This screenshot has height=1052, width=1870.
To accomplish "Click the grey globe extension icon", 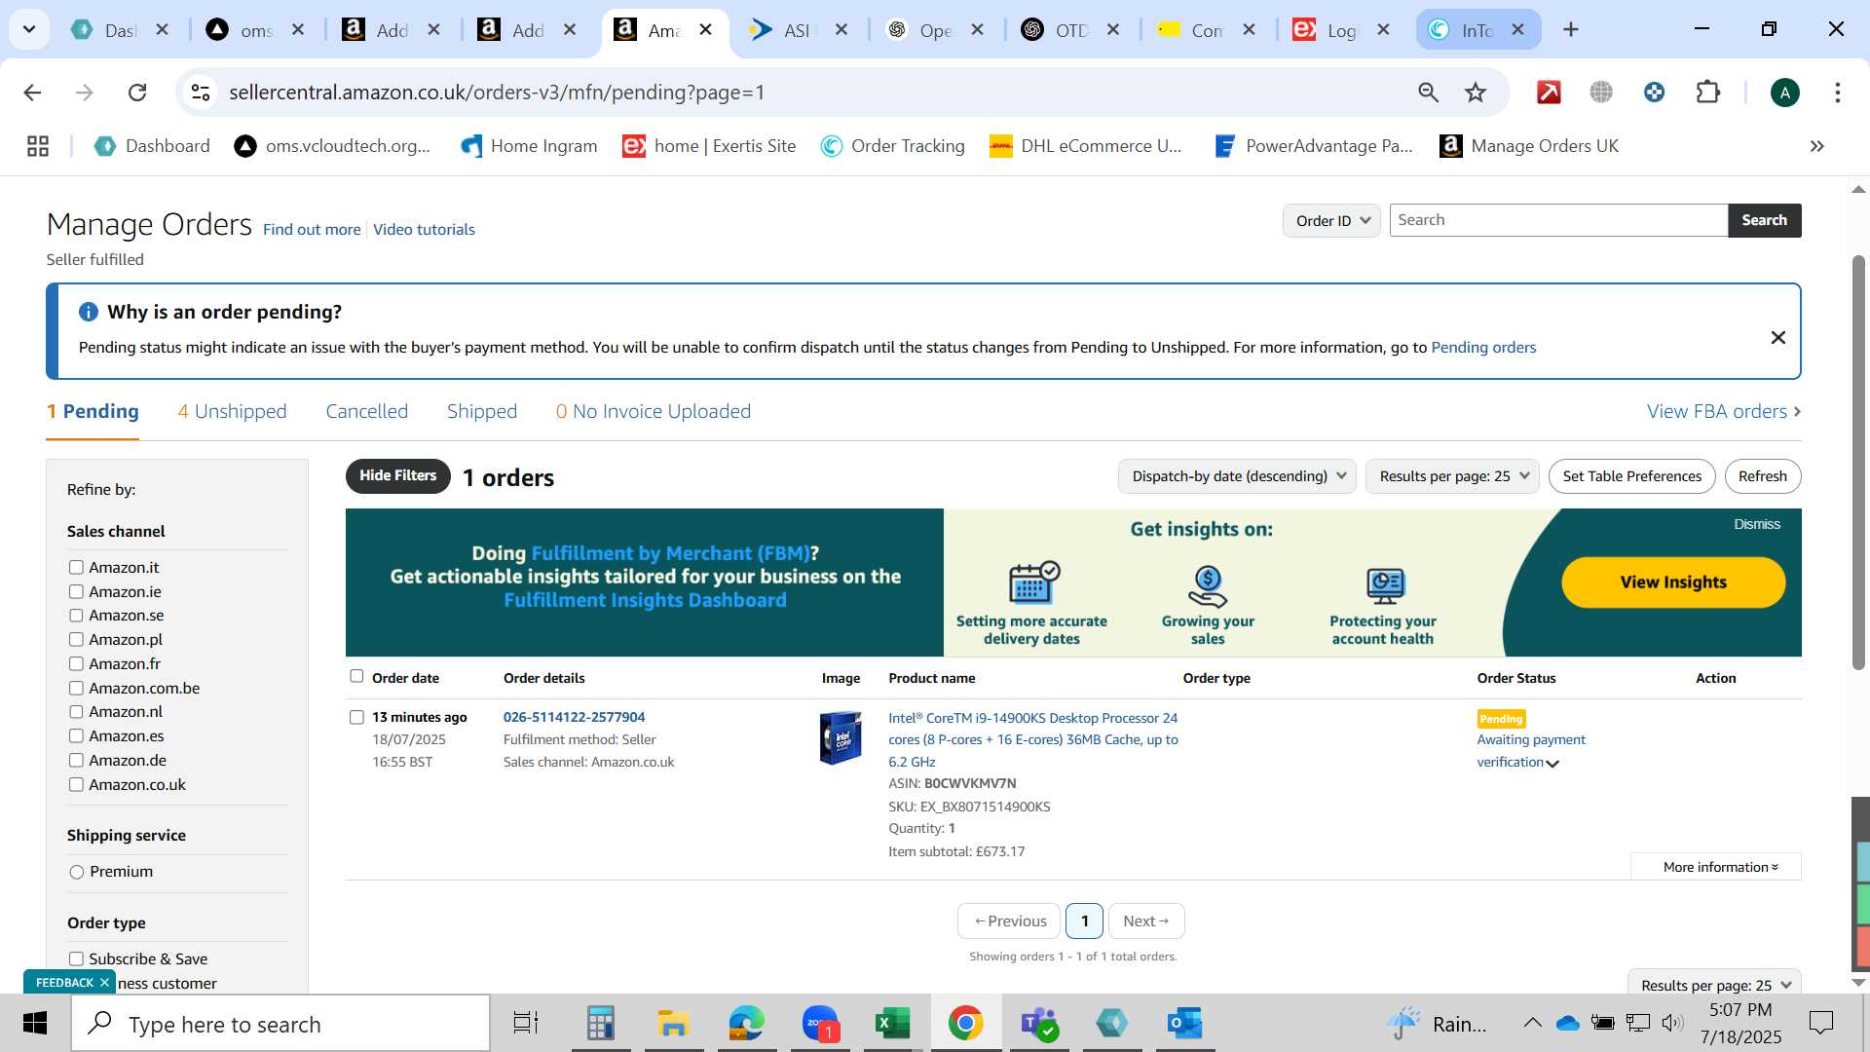I will (x=1601, y=93).
